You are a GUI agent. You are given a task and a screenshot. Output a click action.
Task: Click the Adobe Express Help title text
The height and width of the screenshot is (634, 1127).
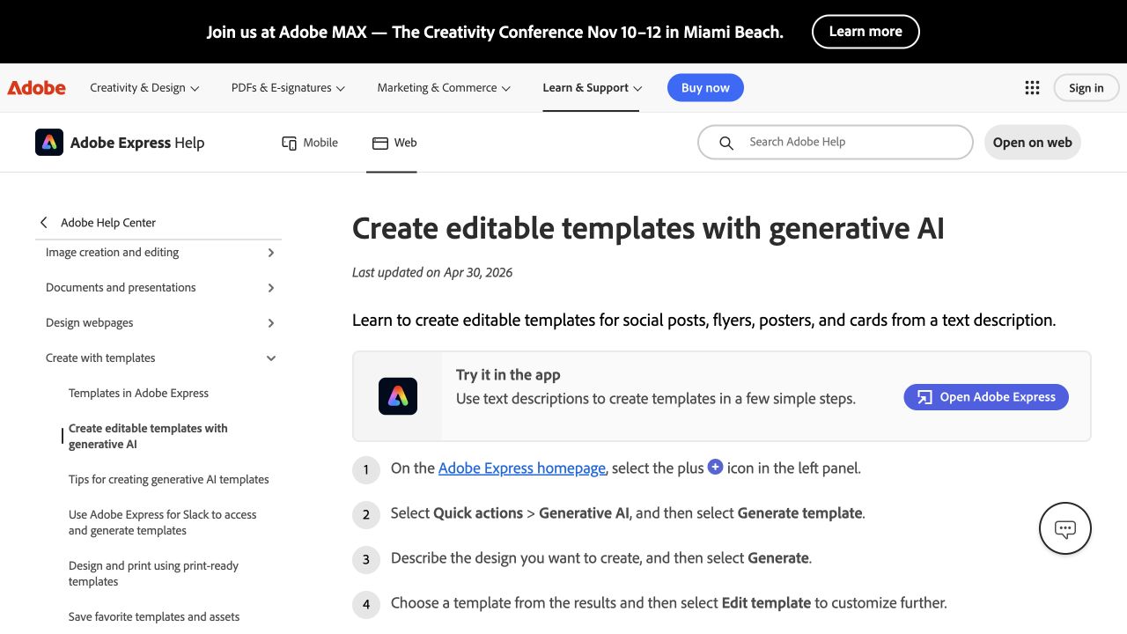tap(137, 143)
